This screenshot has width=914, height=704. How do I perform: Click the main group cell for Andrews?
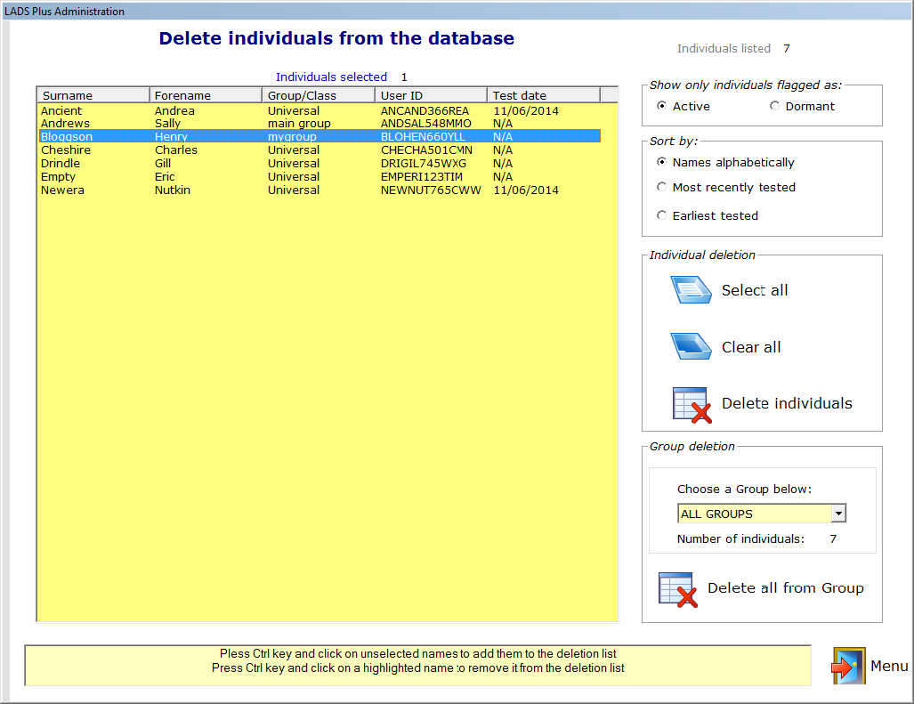[x=299, y=123]
